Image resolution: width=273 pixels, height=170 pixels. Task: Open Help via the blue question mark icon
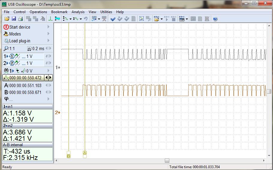[x=215, y=19]
